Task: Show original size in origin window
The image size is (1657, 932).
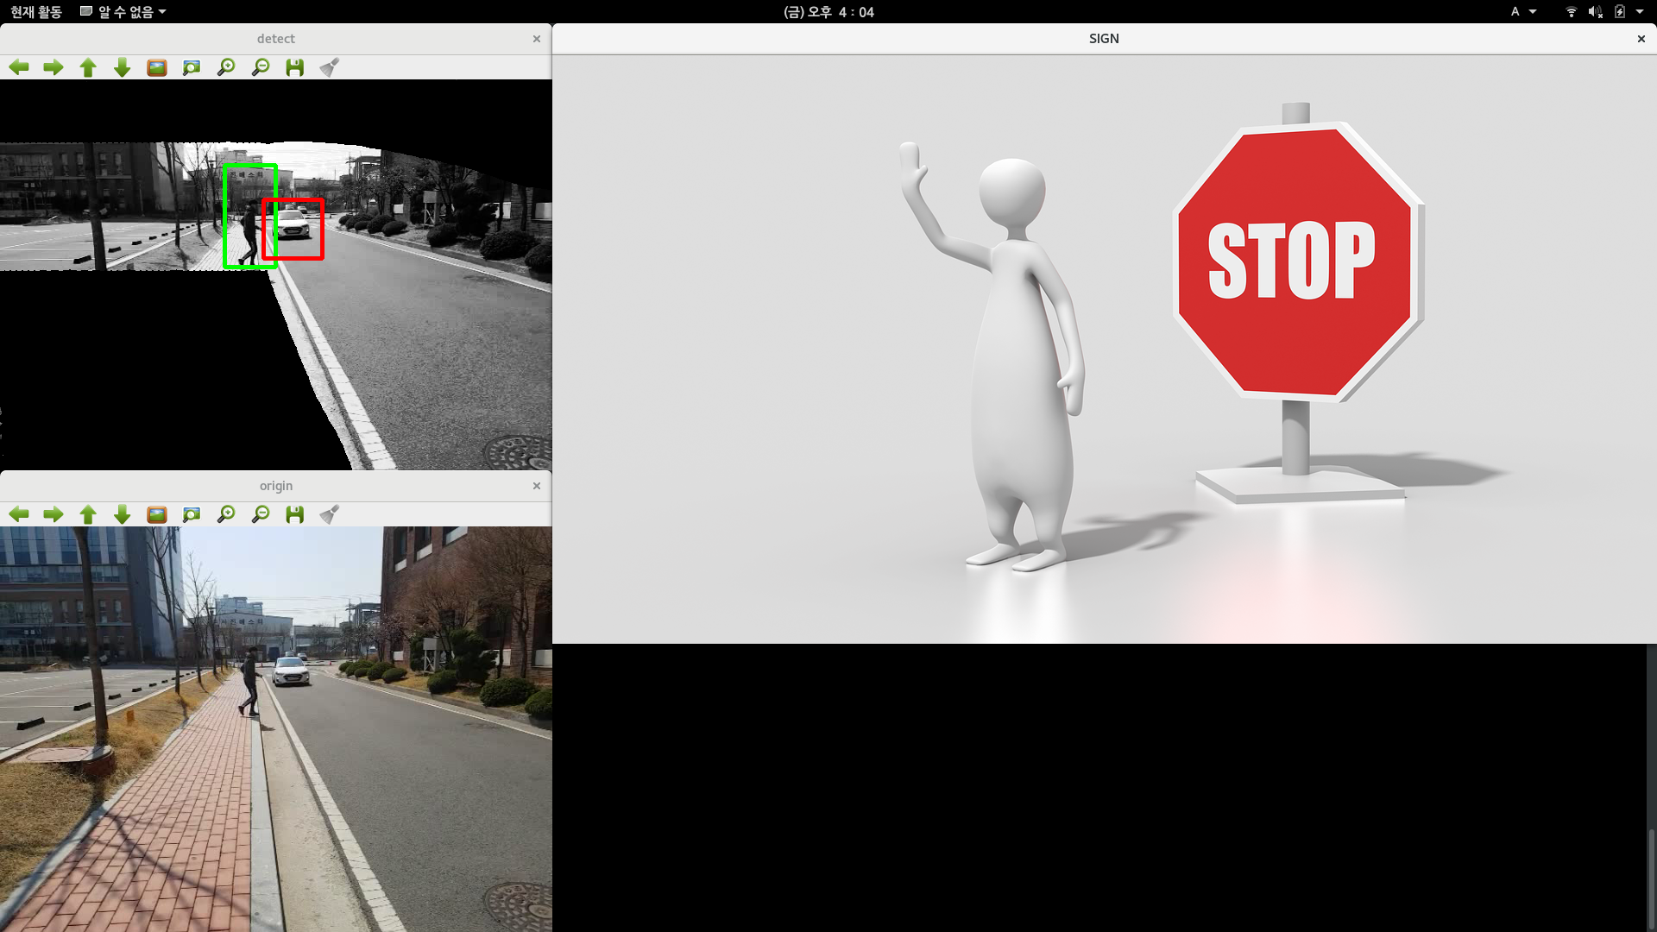Action: pos(157,514)
